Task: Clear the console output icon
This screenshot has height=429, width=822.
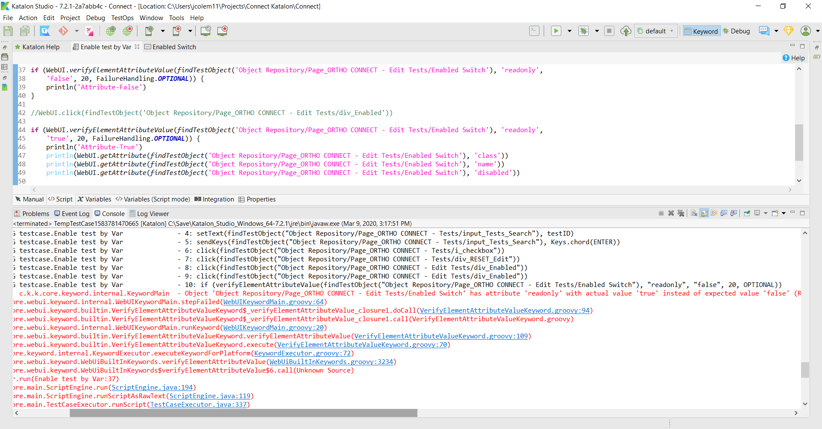Action: pos(694,213)
